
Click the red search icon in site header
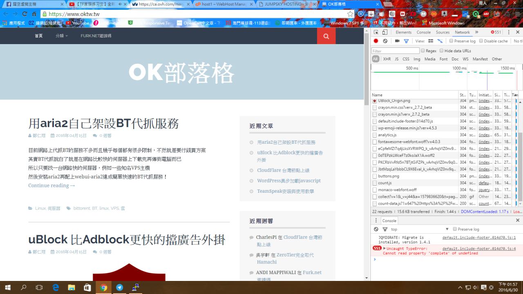pos(326,36)
